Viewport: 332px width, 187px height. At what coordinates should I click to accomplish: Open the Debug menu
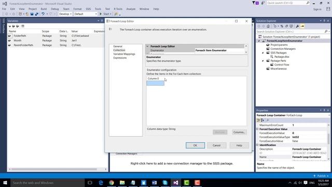55,9
